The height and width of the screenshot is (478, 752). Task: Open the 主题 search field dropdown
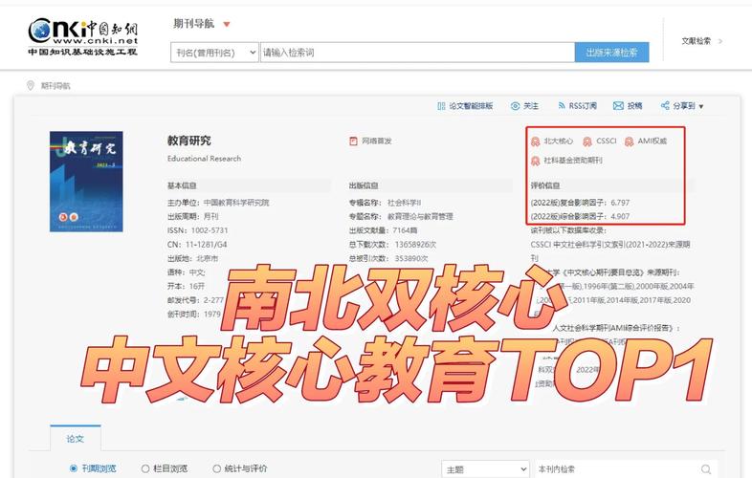click(x=485, y=469)
